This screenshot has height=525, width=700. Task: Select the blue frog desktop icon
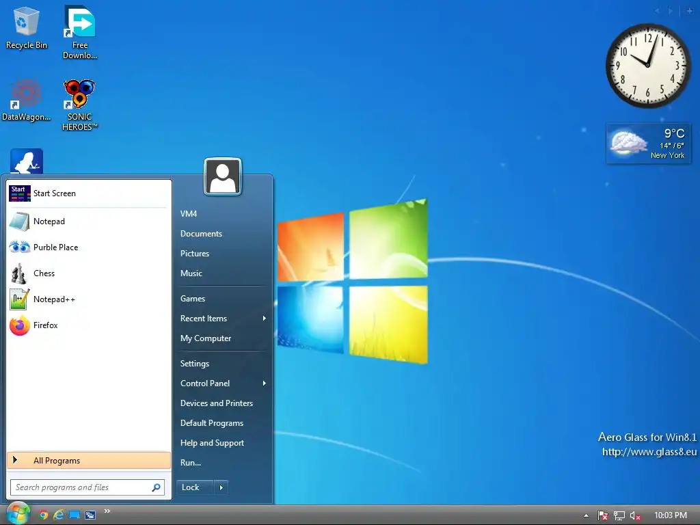coord(27,161)
